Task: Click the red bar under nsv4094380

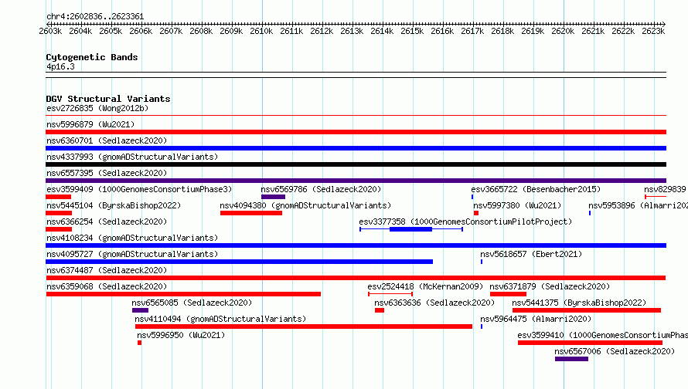Action: [x=251, y=213]
